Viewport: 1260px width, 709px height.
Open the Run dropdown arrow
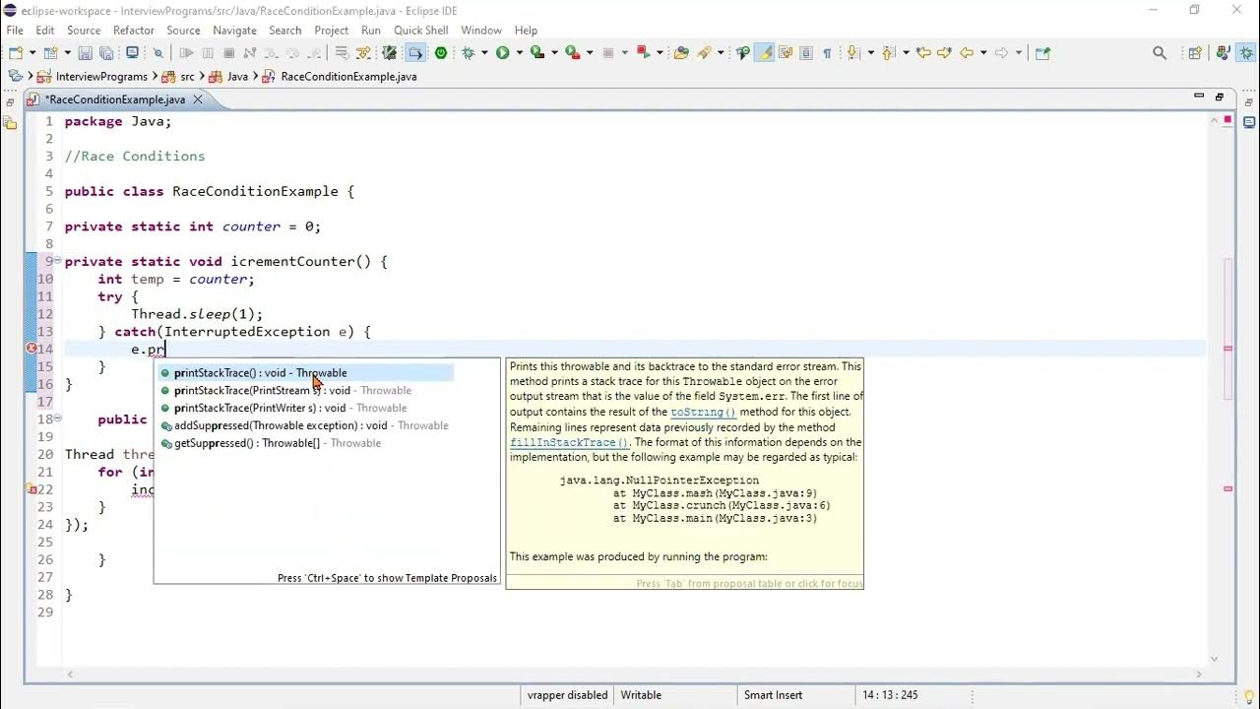(519, 53)
